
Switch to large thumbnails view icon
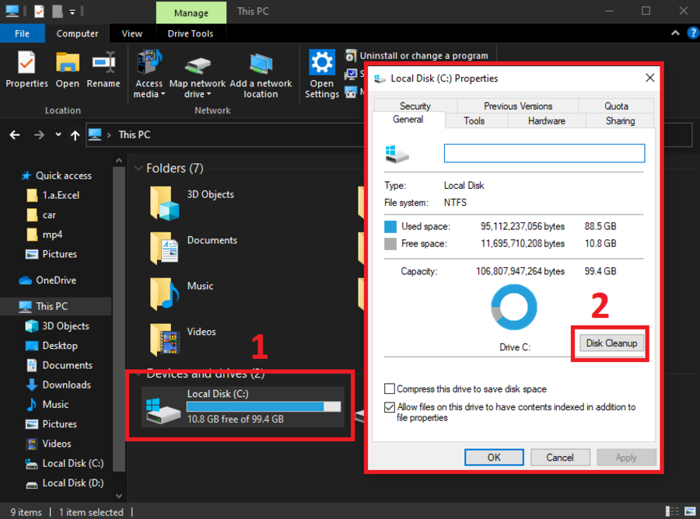click(690, 511)
